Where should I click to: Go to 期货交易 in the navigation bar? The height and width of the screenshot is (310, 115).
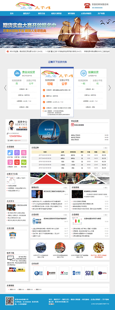(41, 13)
